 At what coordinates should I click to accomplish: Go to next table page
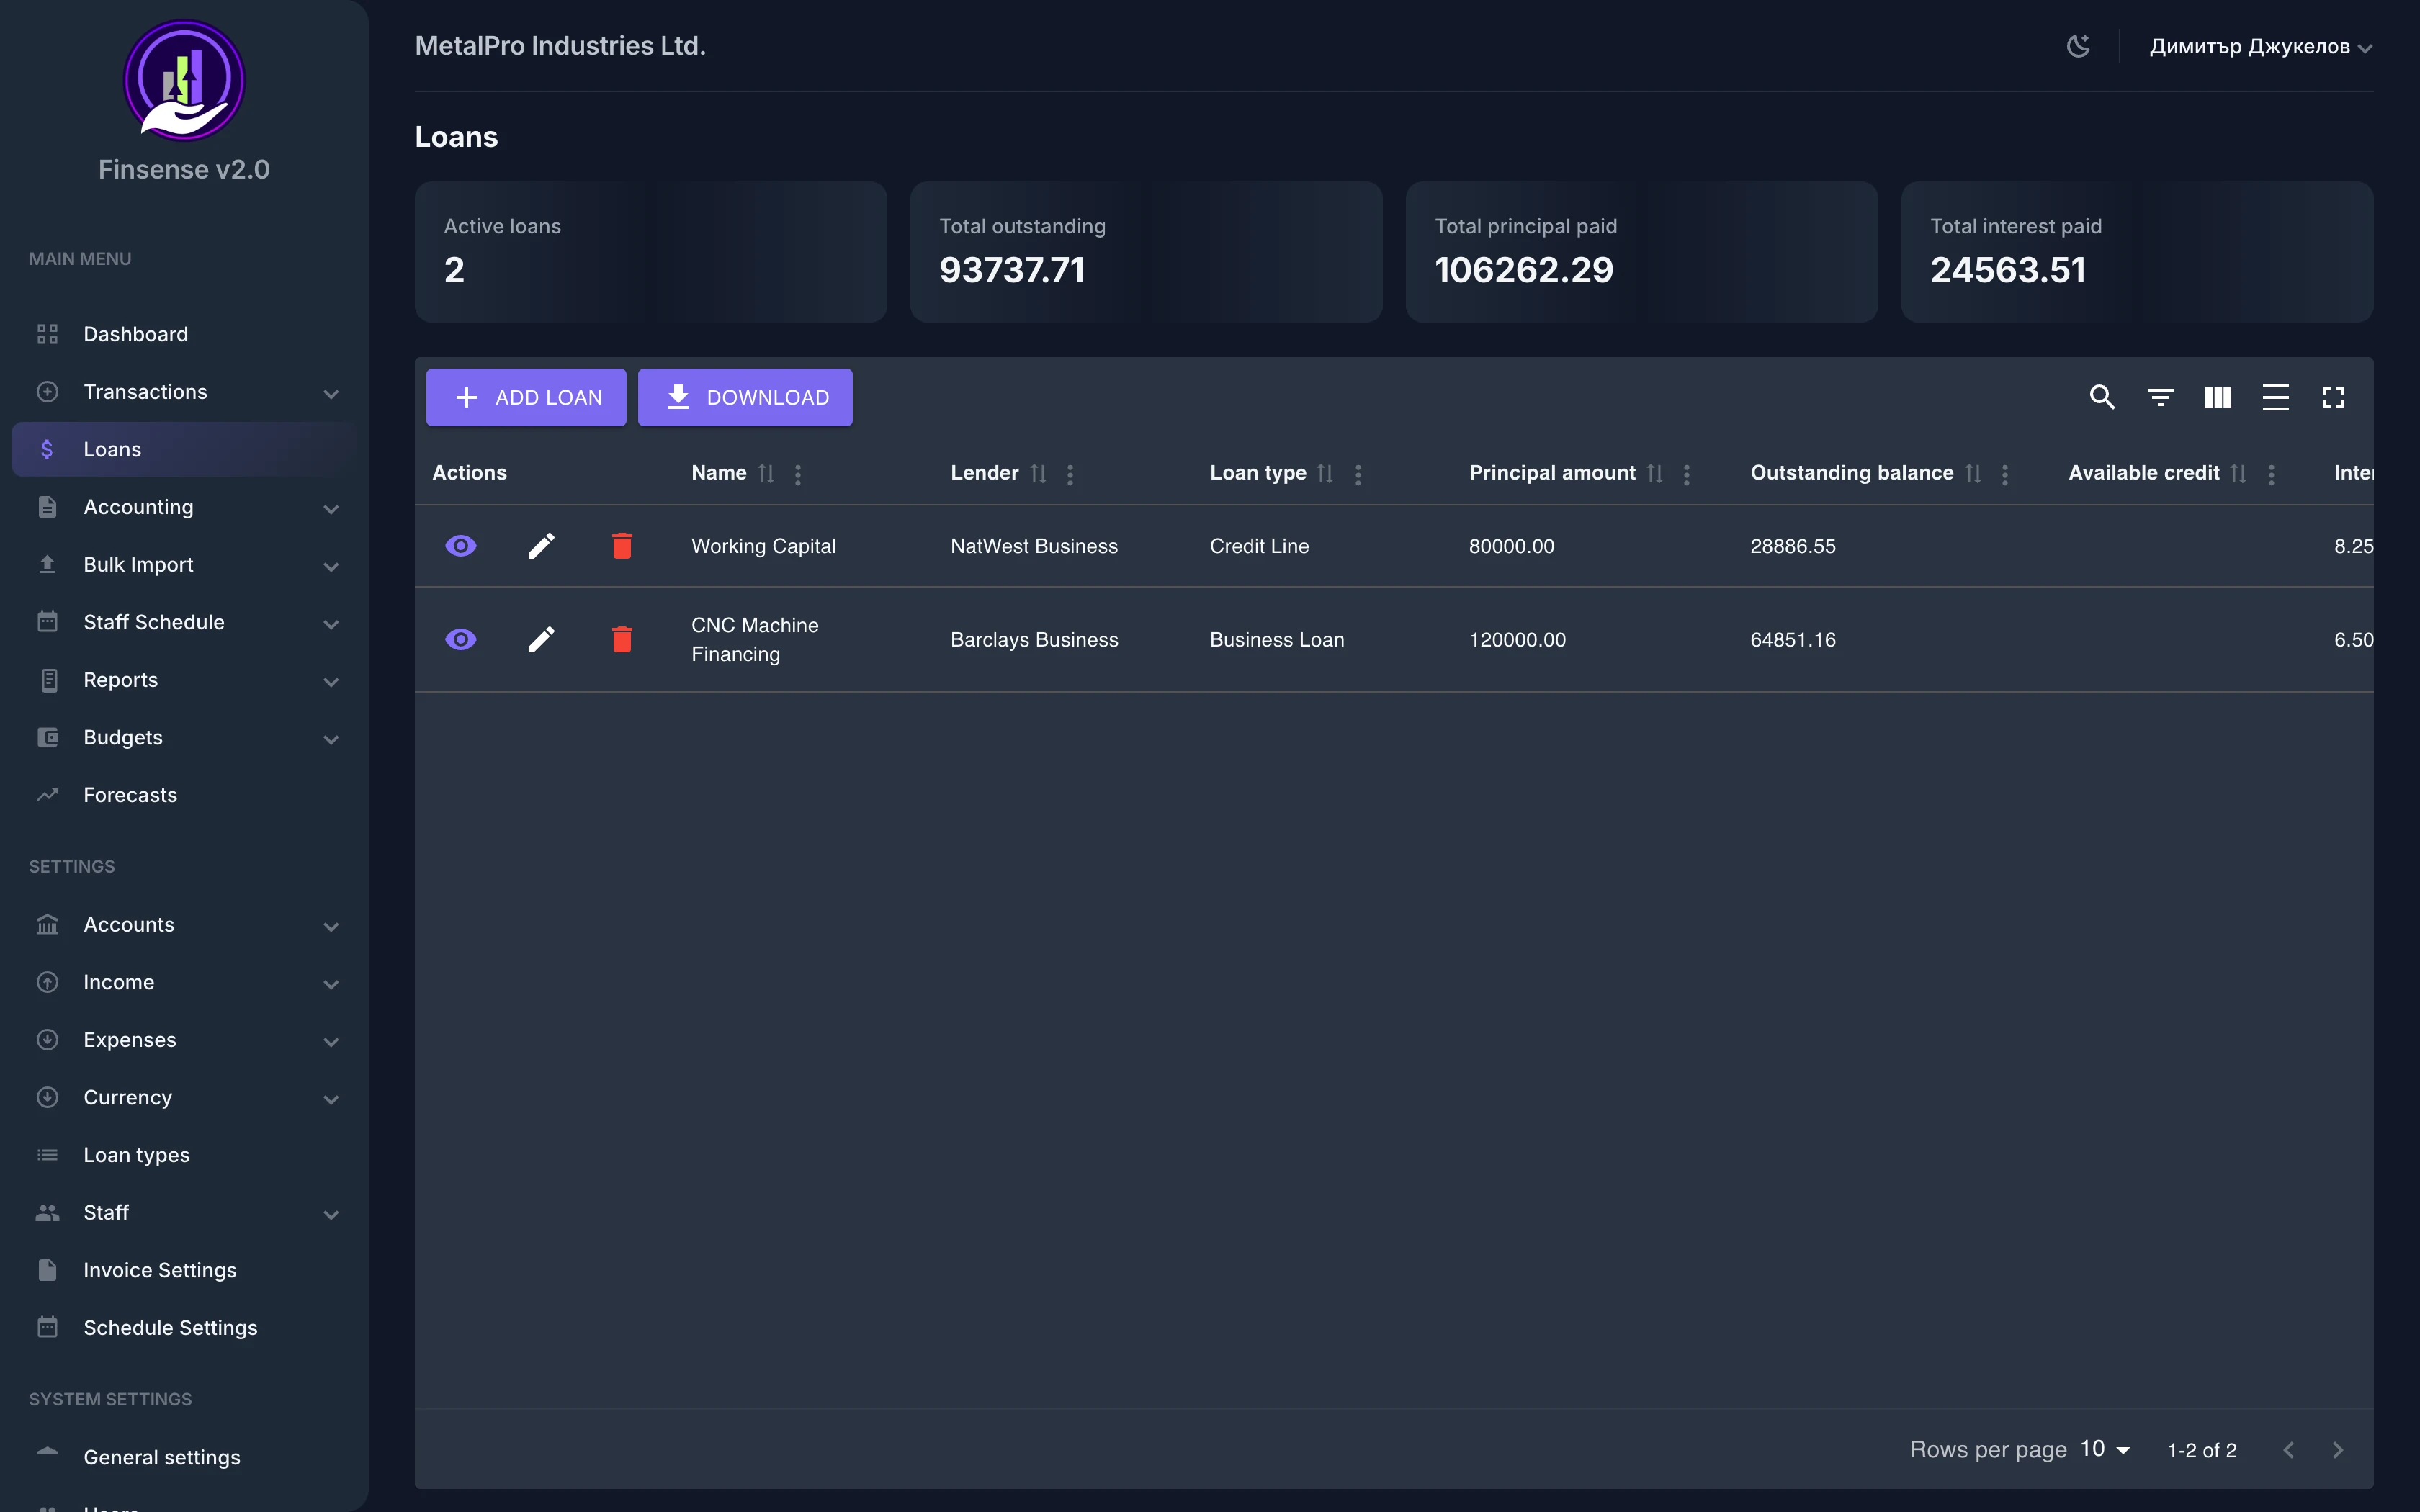(x=2337, y=1450)
